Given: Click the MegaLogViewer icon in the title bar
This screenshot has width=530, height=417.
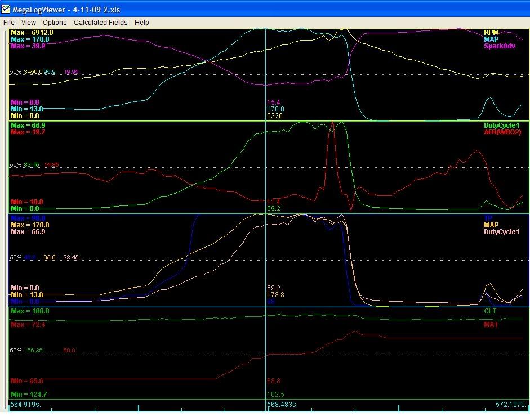Looking at the screenshot, I should pyautogui.click(x=6, y=9).
